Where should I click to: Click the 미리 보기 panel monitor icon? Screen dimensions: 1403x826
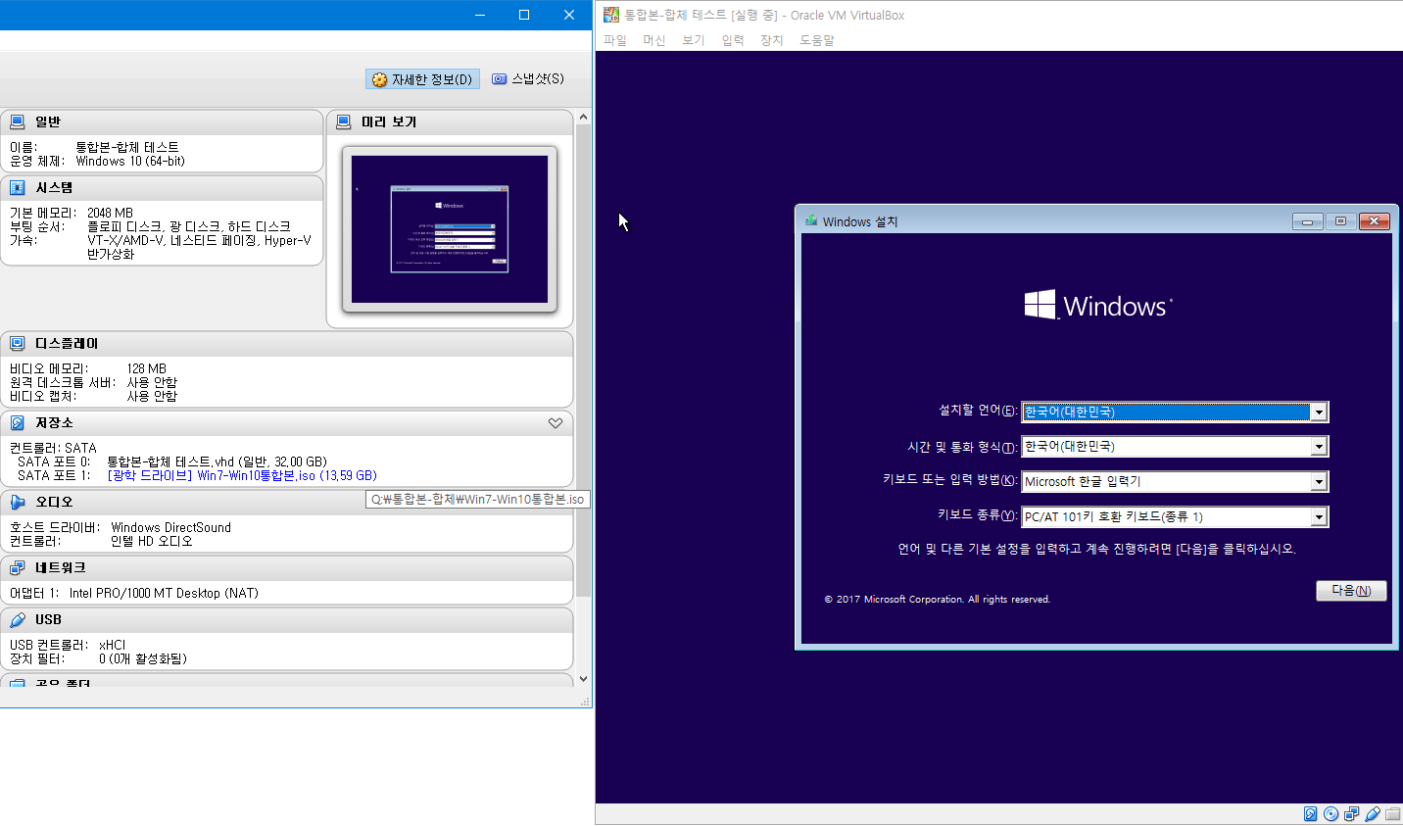click(344, 121)
